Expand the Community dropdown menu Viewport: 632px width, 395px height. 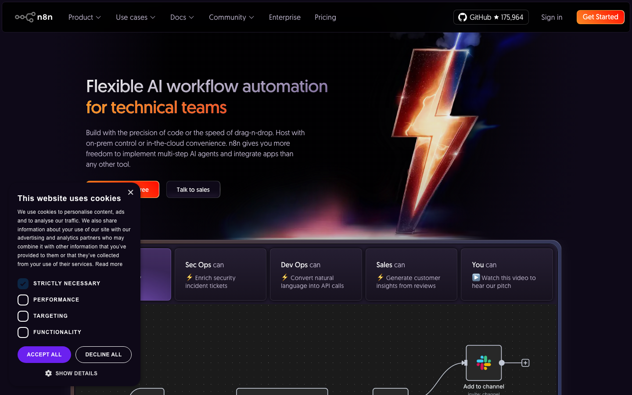[231, 17]
